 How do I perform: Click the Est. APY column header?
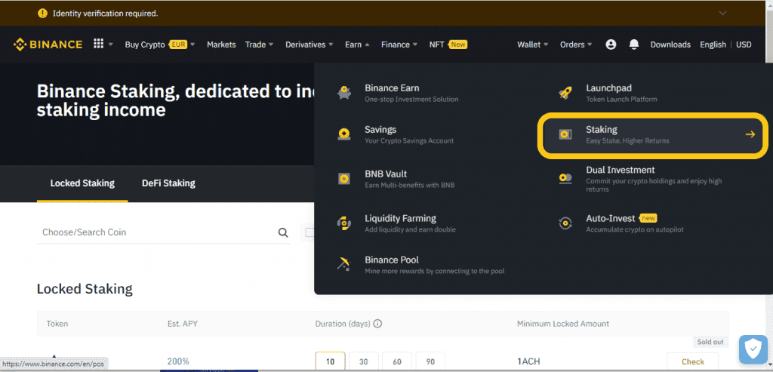(183, 324)
